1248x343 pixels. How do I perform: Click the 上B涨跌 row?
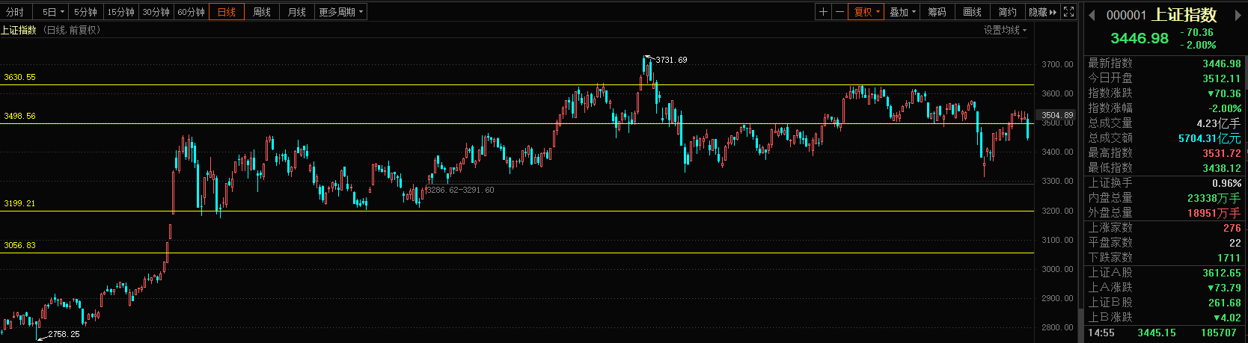(1164, 318)
